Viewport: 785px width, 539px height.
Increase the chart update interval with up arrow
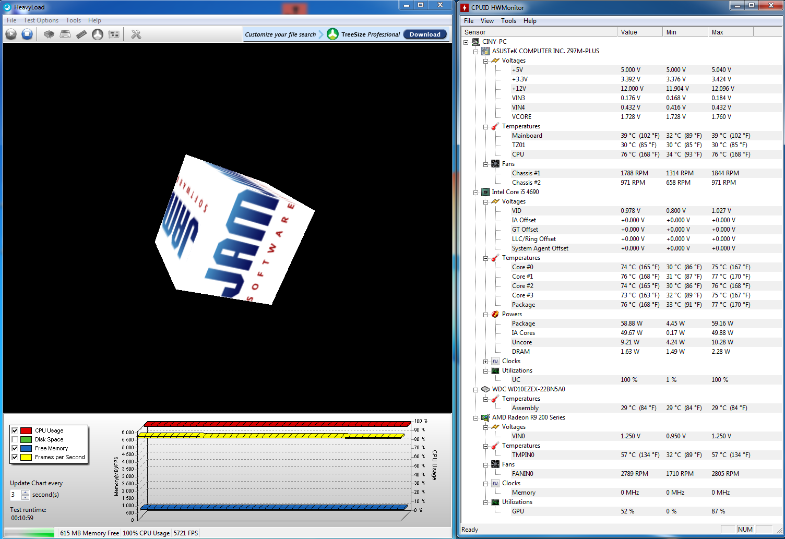click(25, 492)
